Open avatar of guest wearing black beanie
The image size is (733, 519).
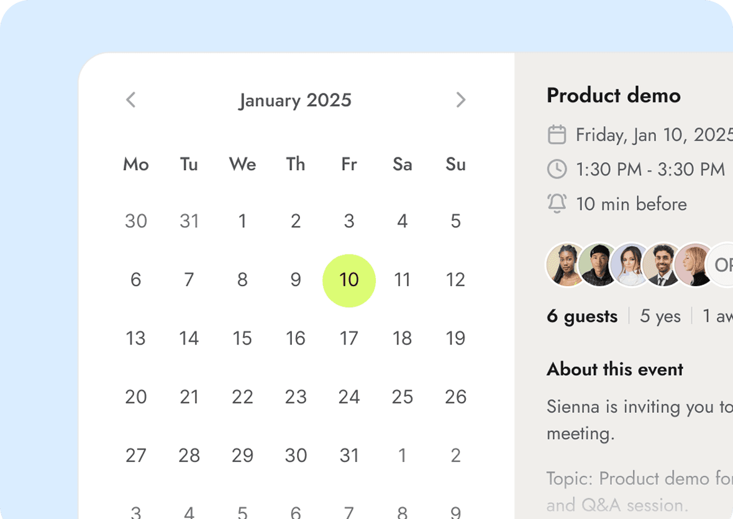click(x=598, y=264)
